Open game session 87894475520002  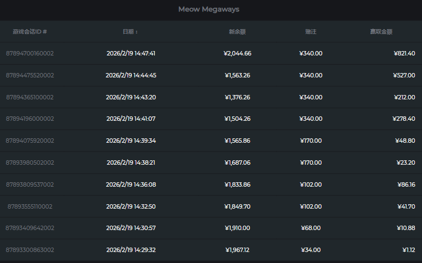pos(30,75)
